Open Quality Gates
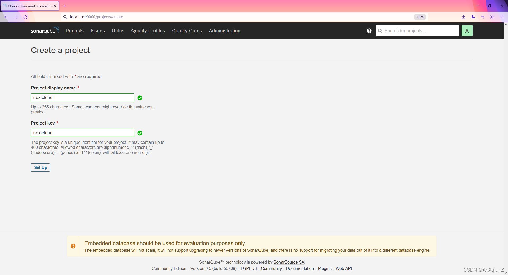The image size is (508, 275). tap(187, 31)
